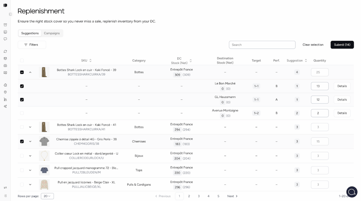Open the Filters button with slider icon

pyautogui.click(x=32, y=45)
